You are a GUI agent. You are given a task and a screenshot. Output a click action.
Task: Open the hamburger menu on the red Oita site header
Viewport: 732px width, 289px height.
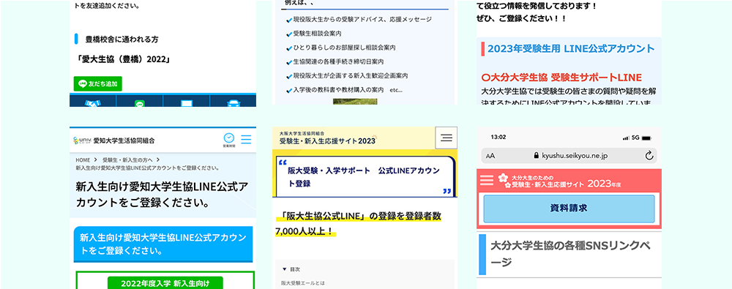click(487, 180)
